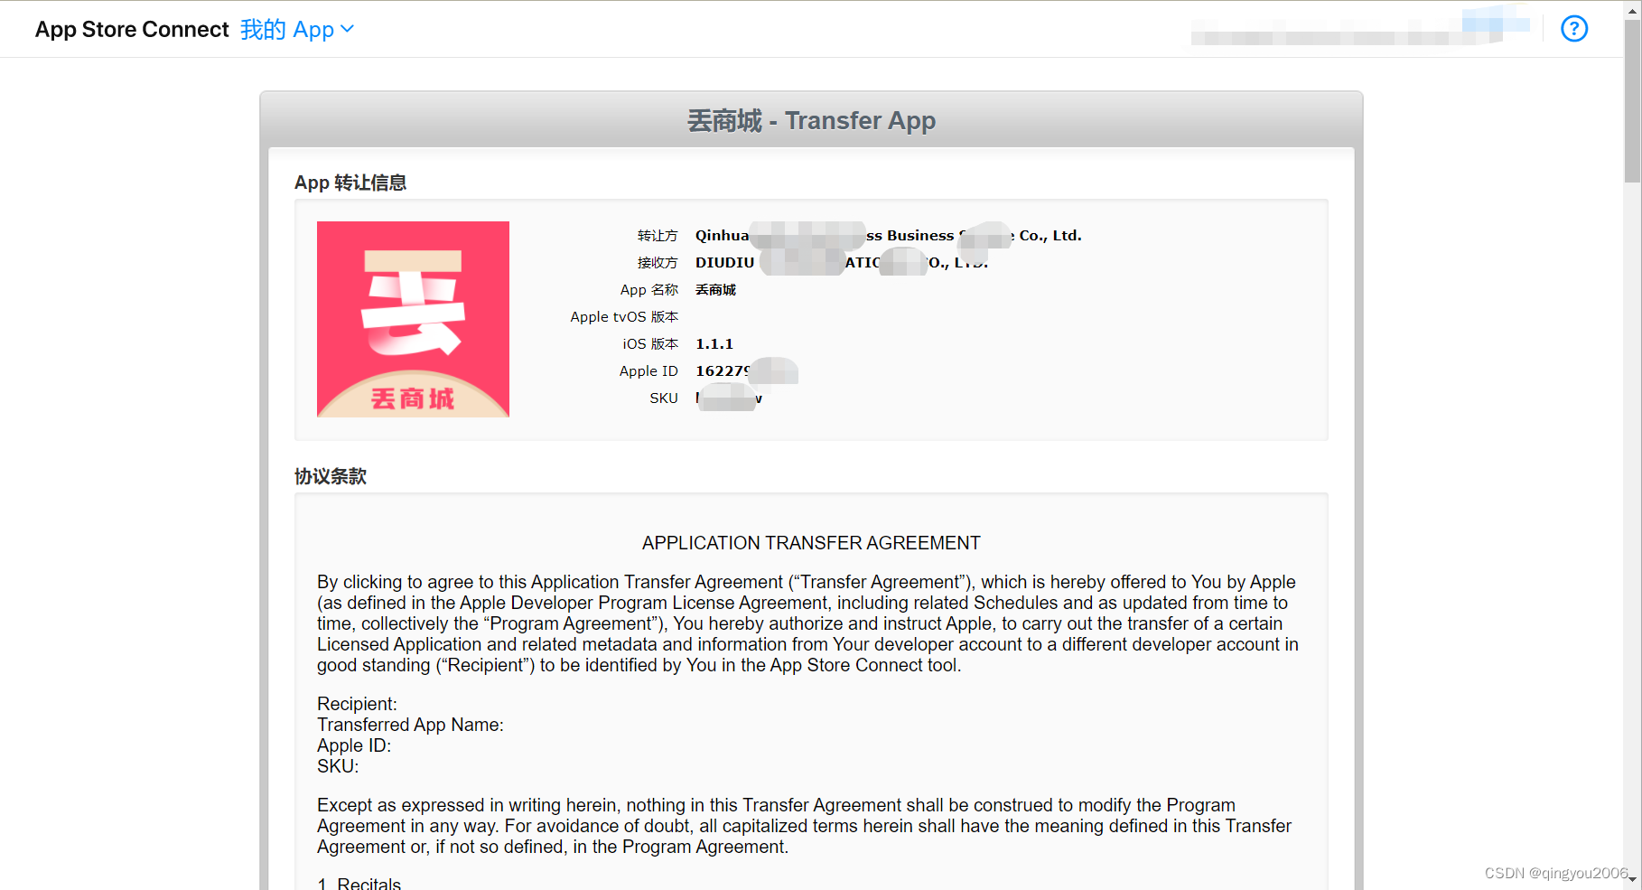The width and height of the screenshot is (1642, 890).
Task: Click the iOS version value 1.1.1
Action: coord(714,344)
